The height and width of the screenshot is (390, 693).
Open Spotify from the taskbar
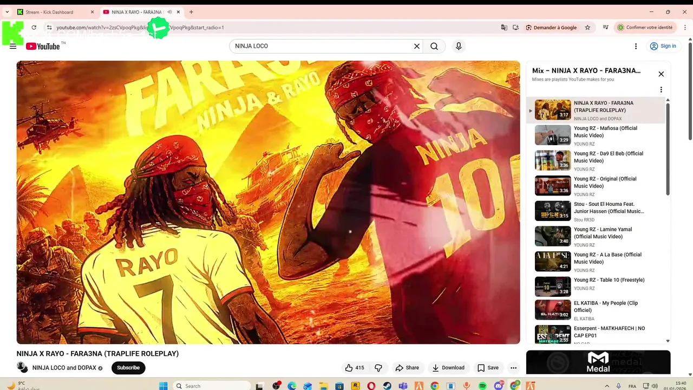click(x=483, y=386)
